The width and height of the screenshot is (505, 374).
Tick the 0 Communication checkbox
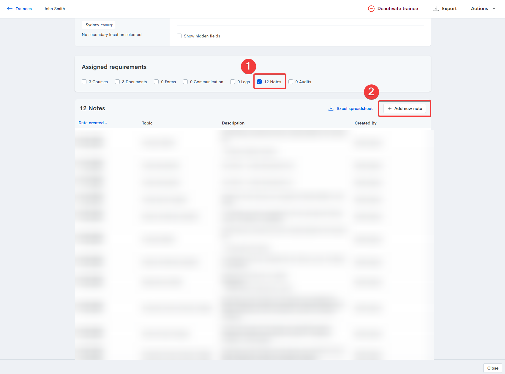coord(185,82)
